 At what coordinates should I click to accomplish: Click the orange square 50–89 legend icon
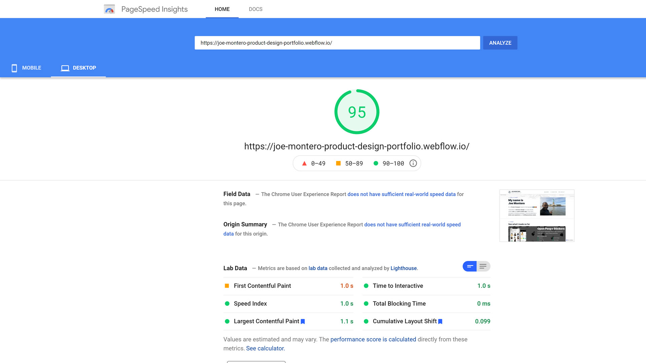pyautogui.click(x=338, y=163)
